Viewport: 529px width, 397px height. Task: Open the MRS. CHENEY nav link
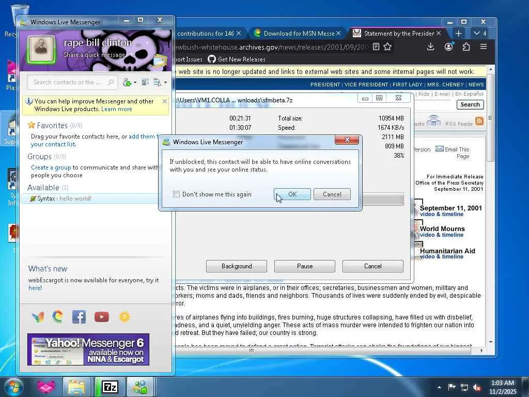(x=446, y=85)
